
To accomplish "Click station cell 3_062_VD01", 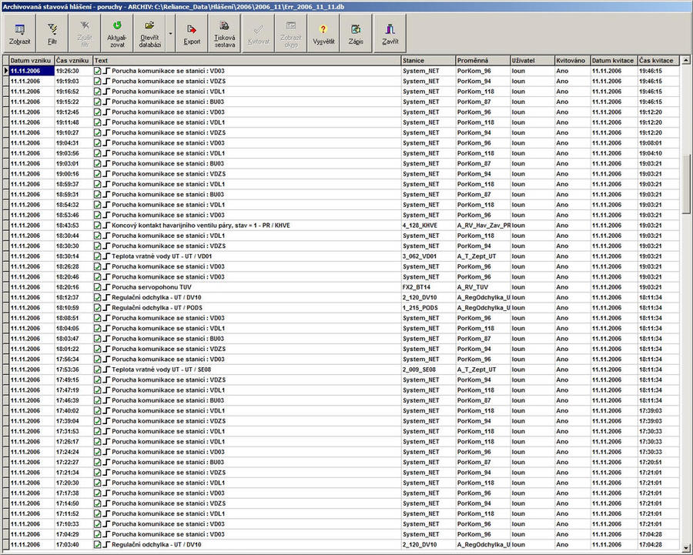I will point(428,256).
